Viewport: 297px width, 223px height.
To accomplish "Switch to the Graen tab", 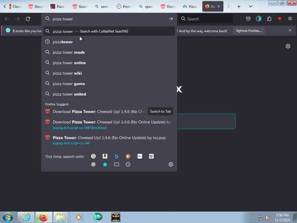I will pyautogui.click(x=80, y=6).
